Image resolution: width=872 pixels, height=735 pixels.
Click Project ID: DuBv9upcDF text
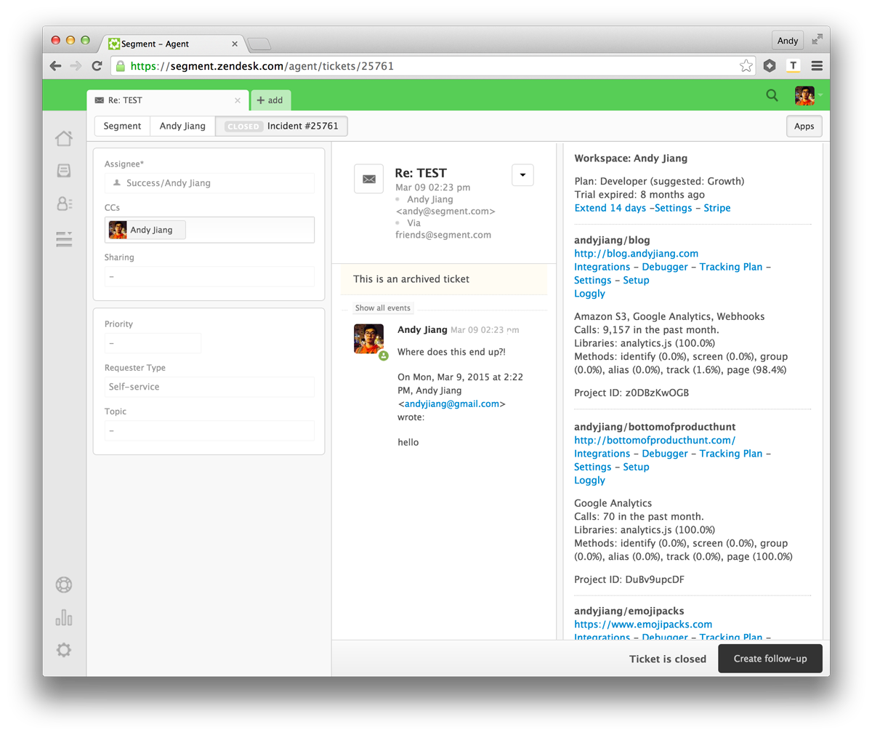coord(629,579)
